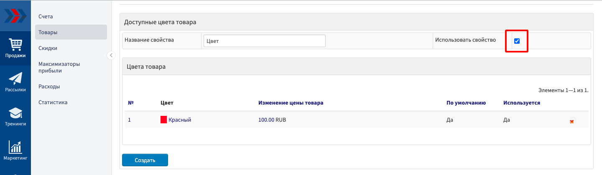Open the Рассылки paper plane section
602x175 pixels.
(15, 82)
